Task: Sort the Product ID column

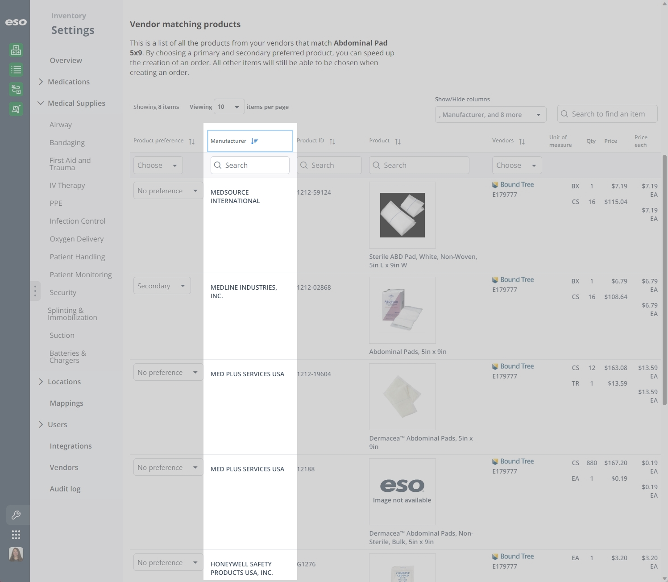Action: click(x=332, y=141)
